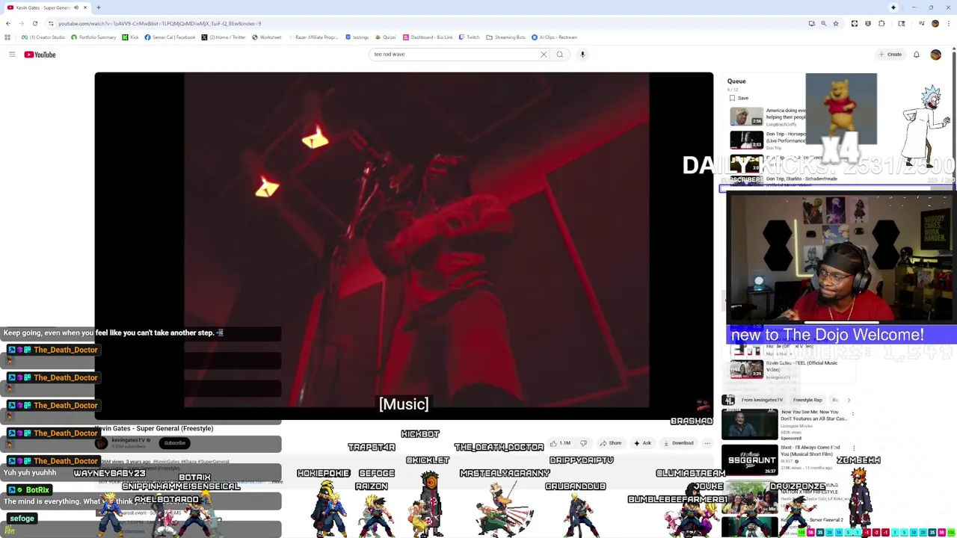Open the Chrome profile avatar
This screenshot has width=957, height=538.
935,23
